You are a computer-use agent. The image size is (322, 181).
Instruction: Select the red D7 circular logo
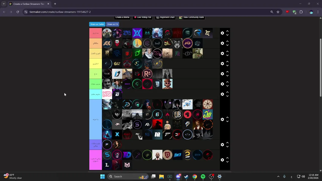coord(177,134)
